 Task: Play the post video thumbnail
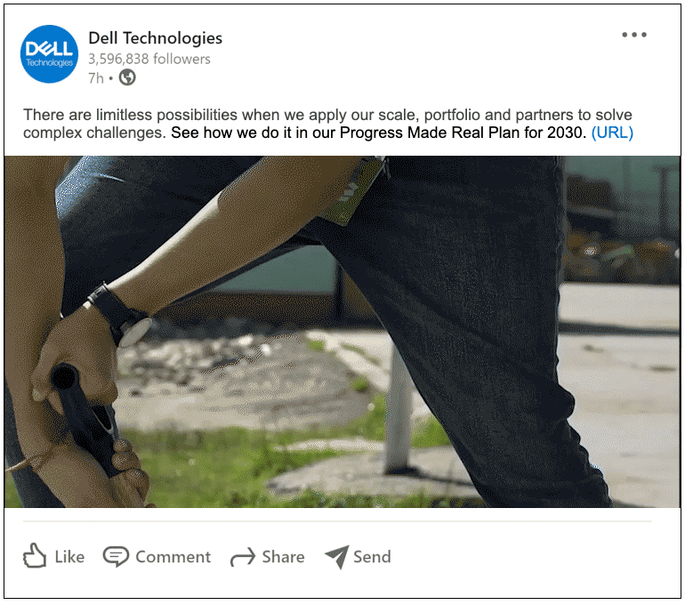(x=342, y=332)
